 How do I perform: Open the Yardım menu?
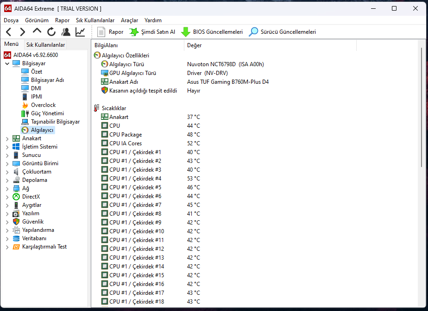point(153,20)
